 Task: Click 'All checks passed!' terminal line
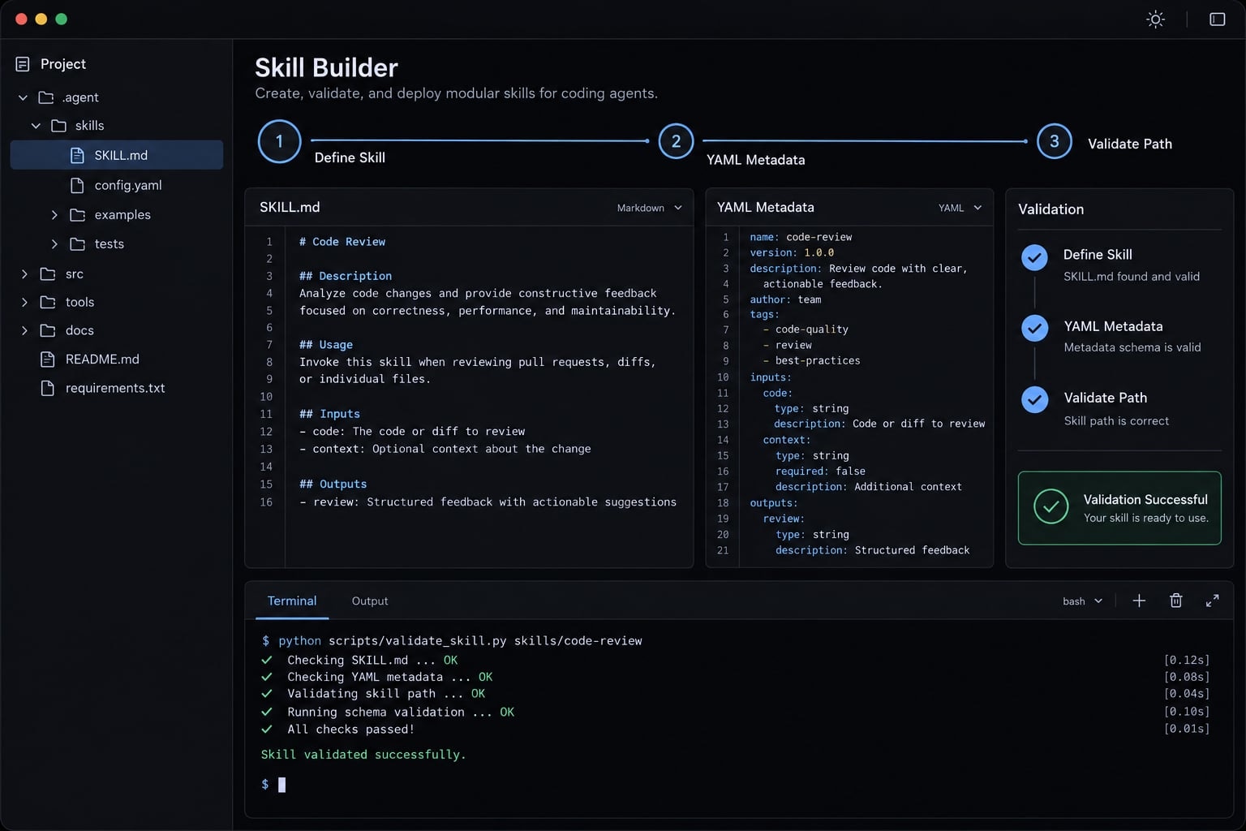[x=350, y=730]
